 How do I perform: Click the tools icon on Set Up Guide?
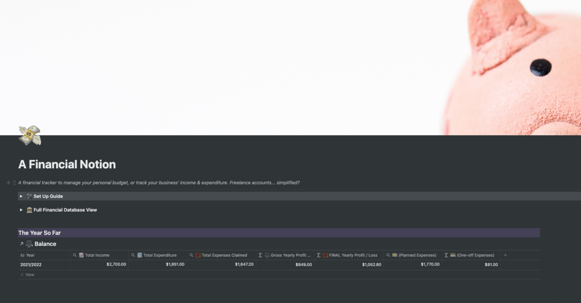click(29, 197)
